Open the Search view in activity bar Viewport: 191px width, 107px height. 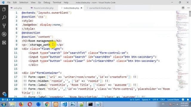(x=4, y=18)
